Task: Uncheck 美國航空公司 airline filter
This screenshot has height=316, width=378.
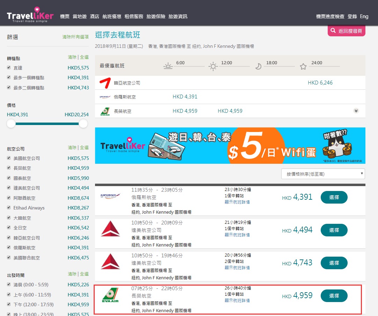Action: tap(9, 158)
